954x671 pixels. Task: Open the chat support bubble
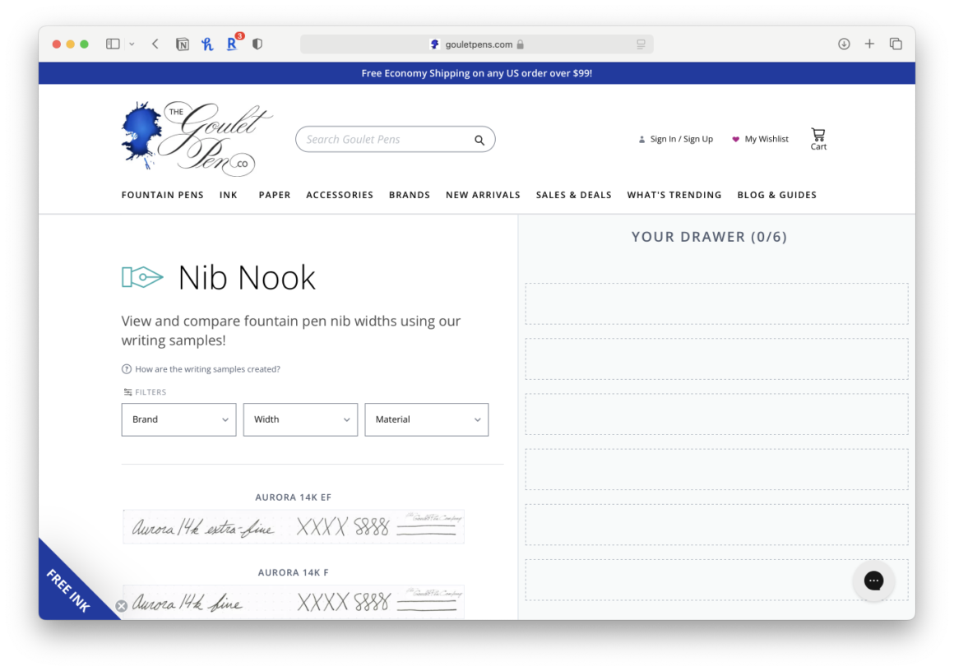[873, 581]
